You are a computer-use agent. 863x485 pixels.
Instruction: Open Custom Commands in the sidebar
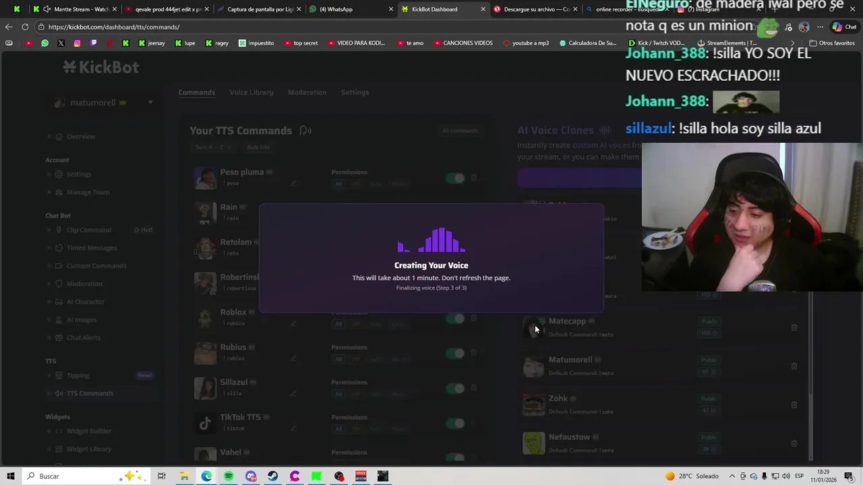click(x=96, y=265)
